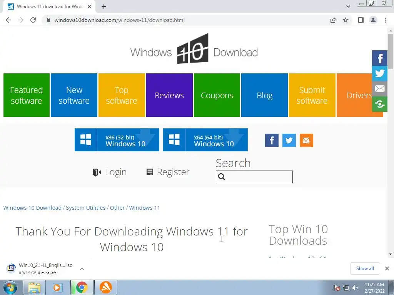The height and width of the screenshot is (295, 394).
Task: Go back with the browser back arrow
Action: (8, 20)
